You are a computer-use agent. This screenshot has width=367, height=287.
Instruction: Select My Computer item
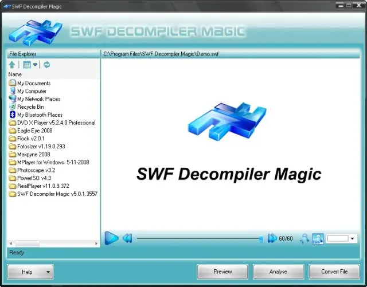pyautogui.click(x=28, y=91)
